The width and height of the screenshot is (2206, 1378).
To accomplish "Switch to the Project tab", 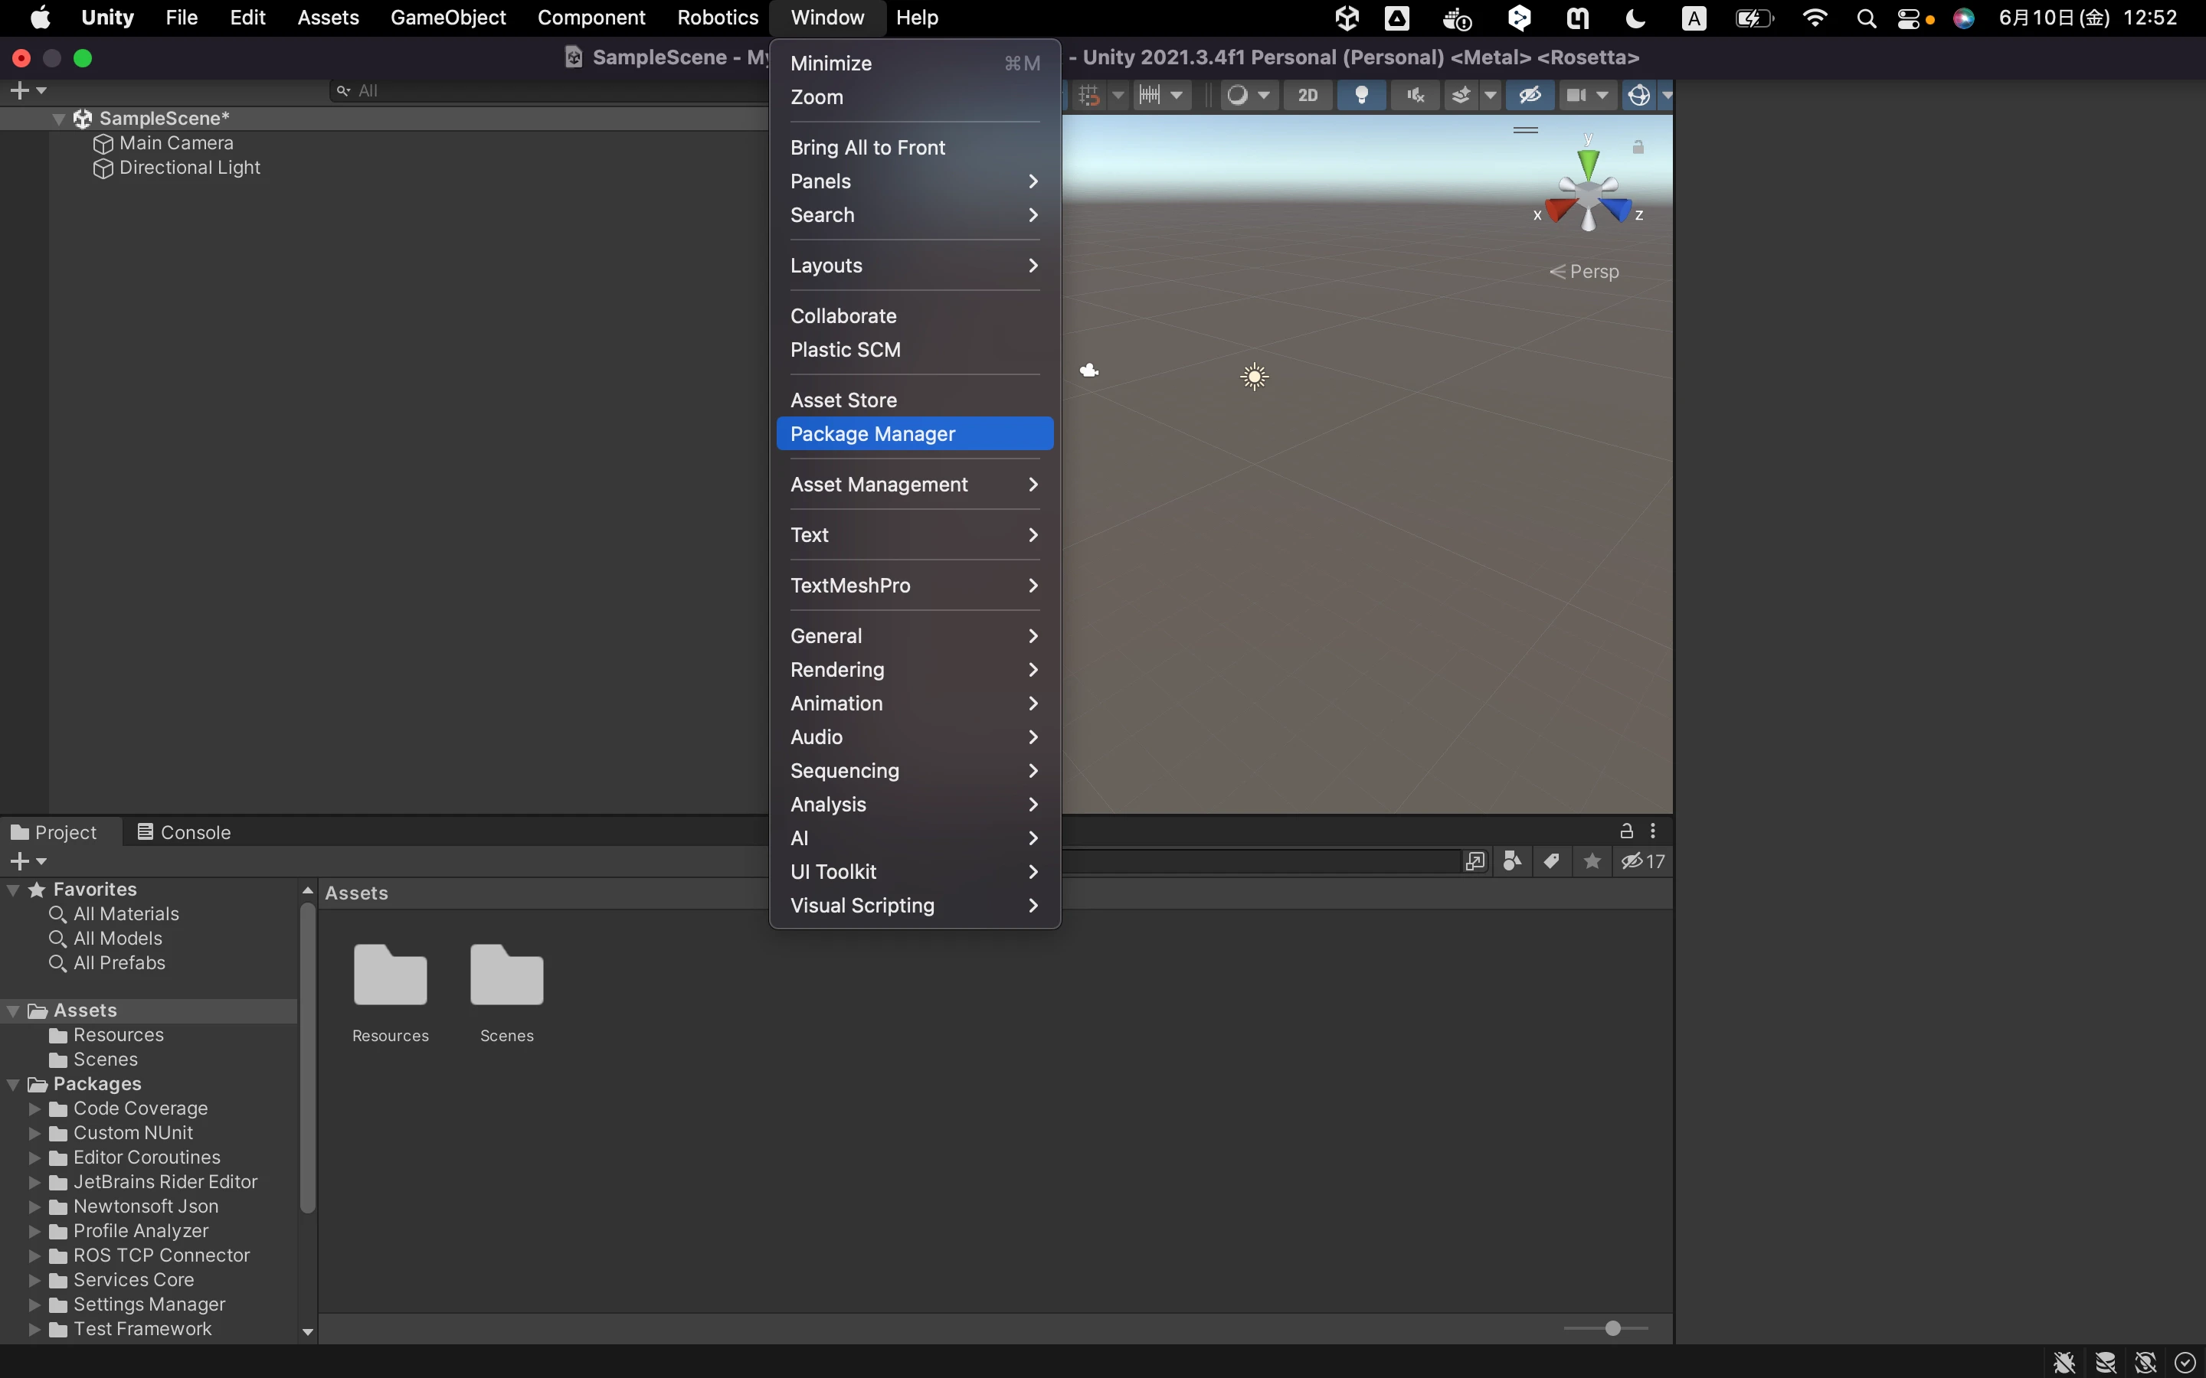I will click(54, 832).
